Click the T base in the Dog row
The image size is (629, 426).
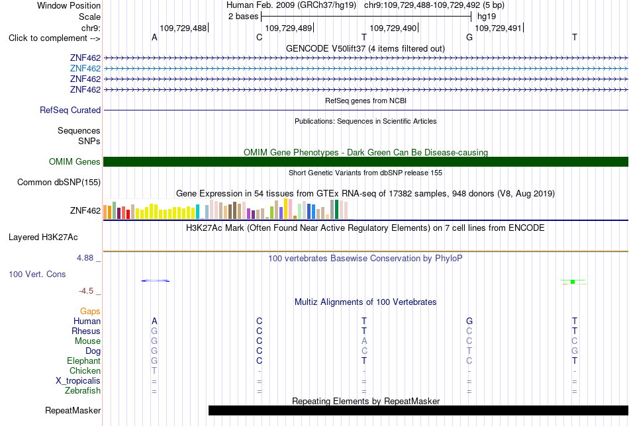[x=469, y=351]
